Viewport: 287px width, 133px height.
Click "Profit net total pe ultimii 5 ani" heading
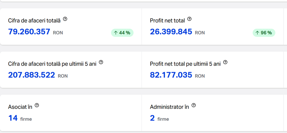(x=185, y=64)
